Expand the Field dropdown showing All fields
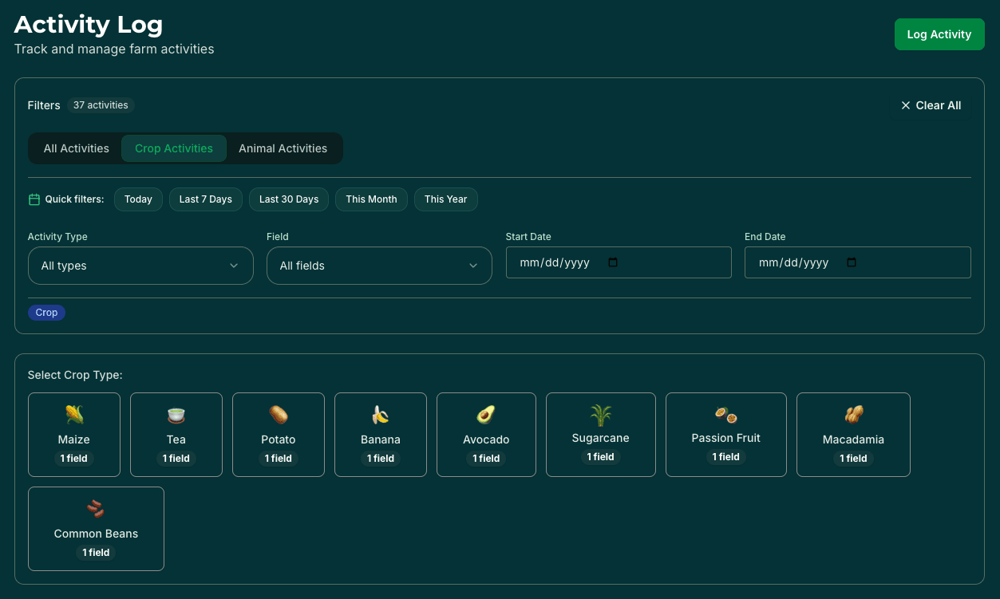Viewport: 1000px width, 599px height. tap(379, 265)
